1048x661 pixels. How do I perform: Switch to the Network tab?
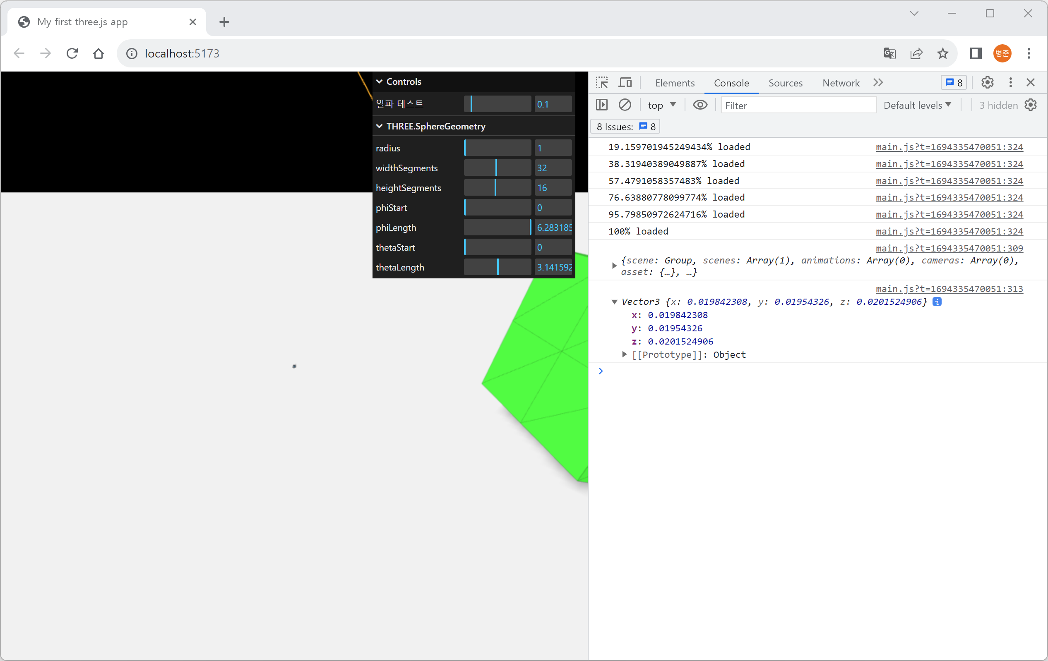point(840,83)
